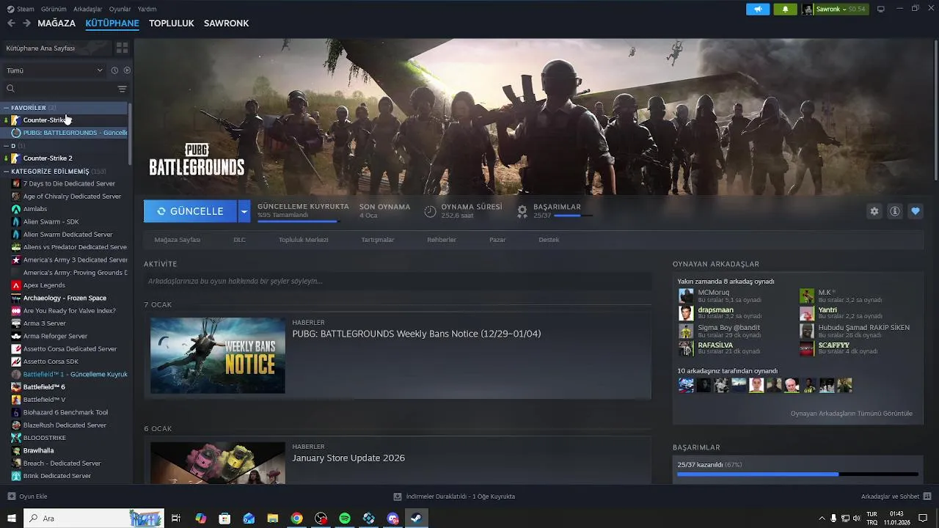Click the update queue progress bar
This screenshot has height=528, width=939.
pyautogui.click(x=298, y=221)
